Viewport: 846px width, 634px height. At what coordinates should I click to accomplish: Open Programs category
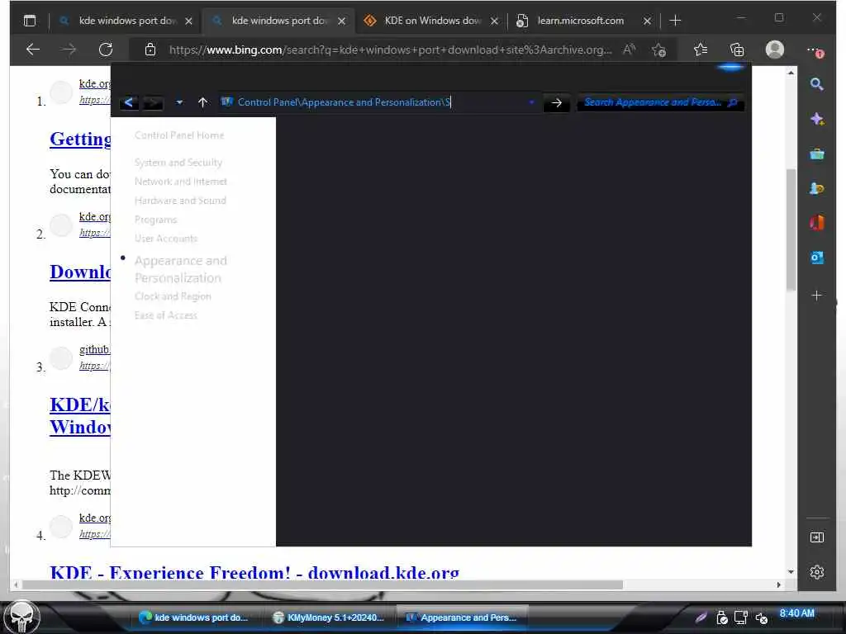155,220
